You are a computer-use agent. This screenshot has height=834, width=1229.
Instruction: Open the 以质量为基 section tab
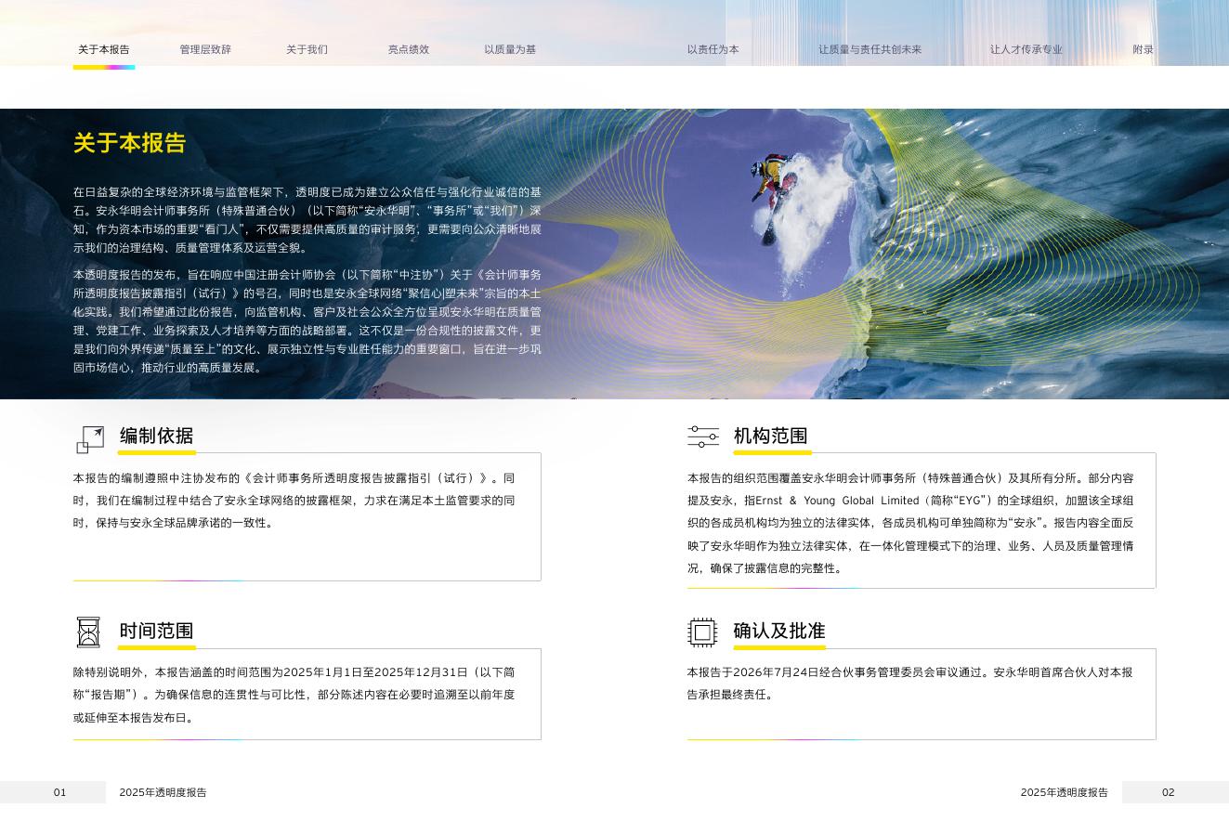click(x=510, y=50)
